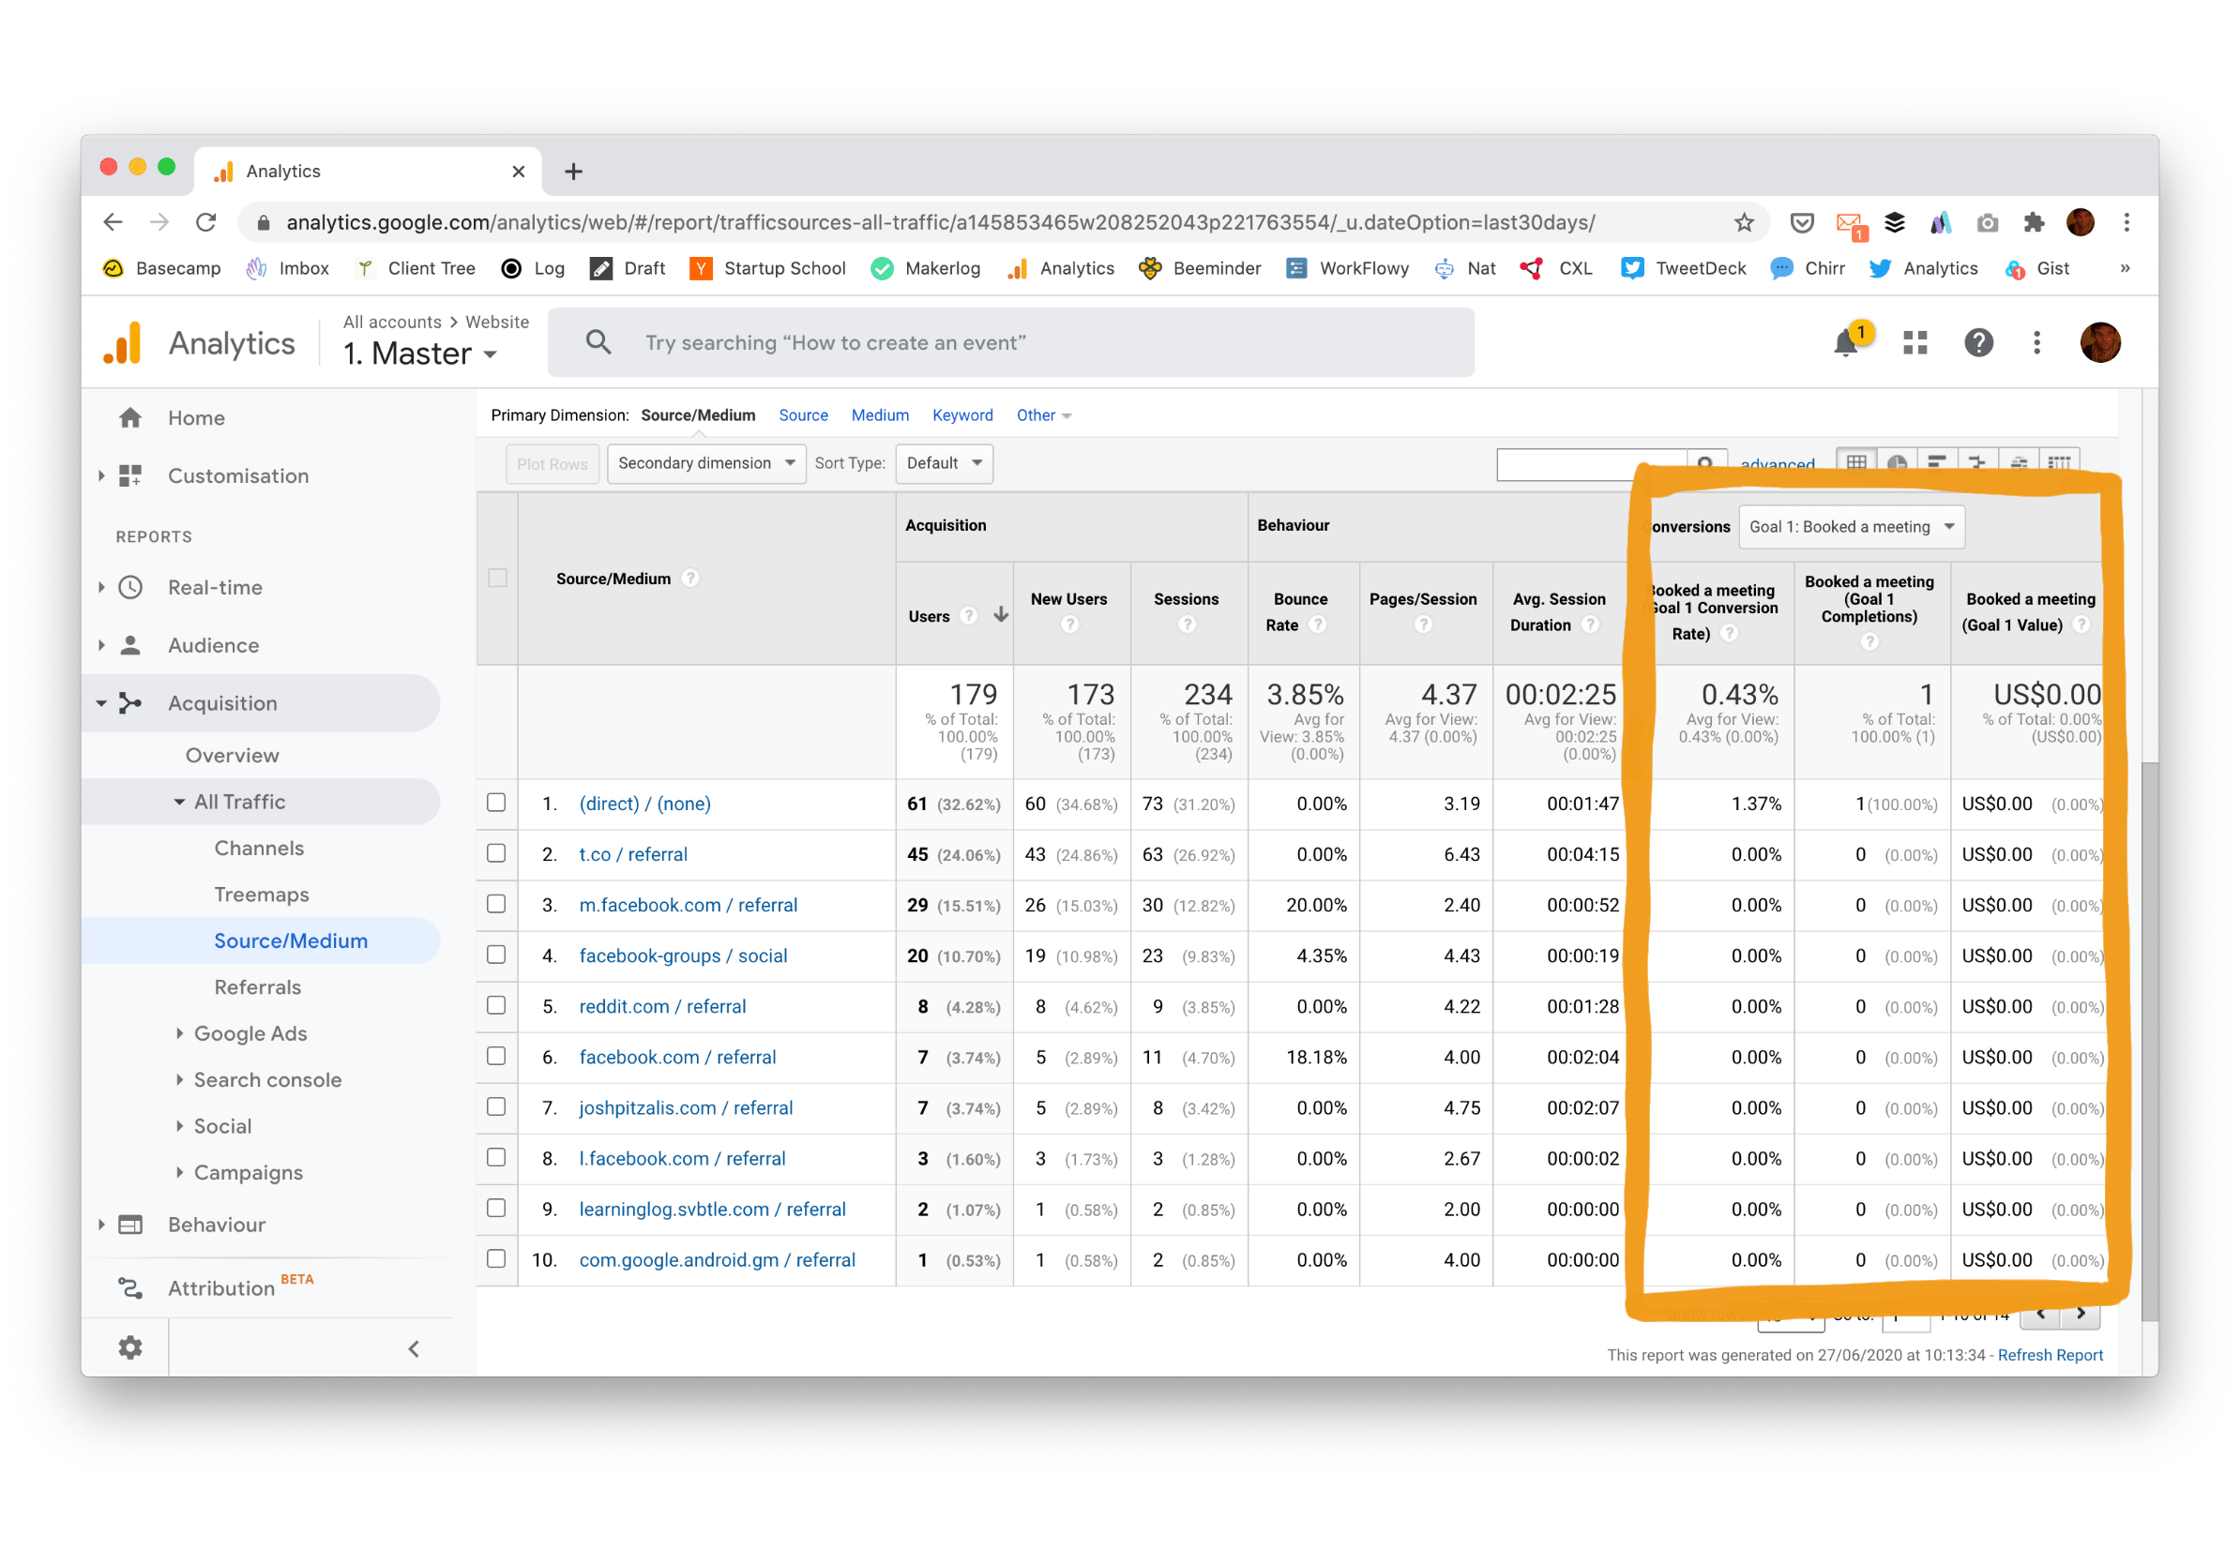Click the notifications bell icon
Viewport: 2240px width, 1564px height.
1845,343
